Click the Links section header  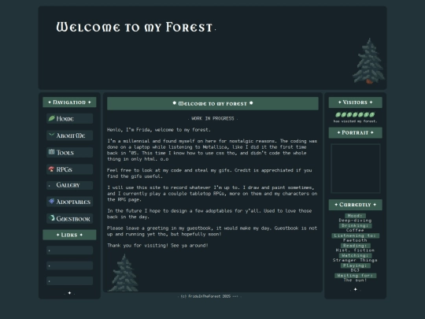tap(69, 235)
